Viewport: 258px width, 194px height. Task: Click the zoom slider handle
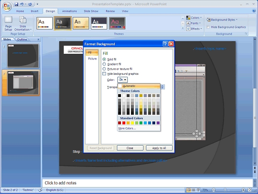click(x=225, y=190)
